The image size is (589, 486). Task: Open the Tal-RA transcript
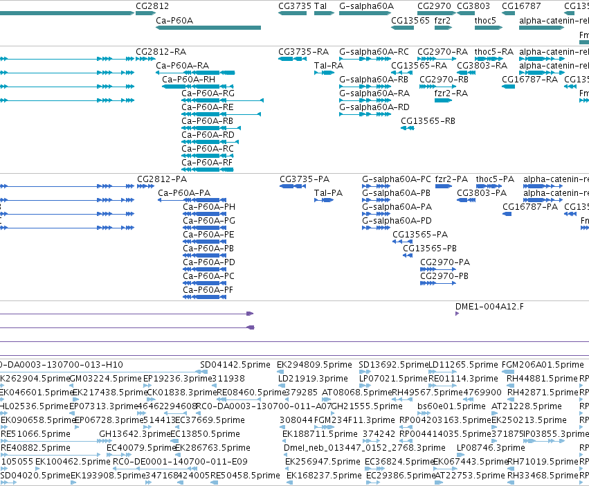click(324, 73)
